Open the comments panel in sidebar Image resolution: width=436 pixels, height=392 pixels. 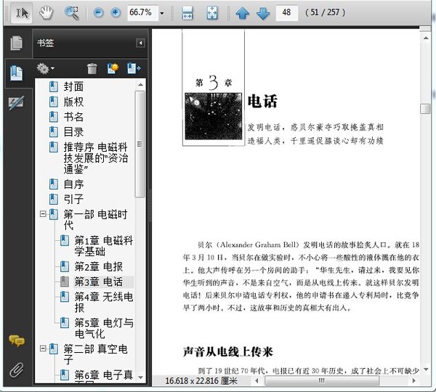pyautogui.click(x=15, y=340)
